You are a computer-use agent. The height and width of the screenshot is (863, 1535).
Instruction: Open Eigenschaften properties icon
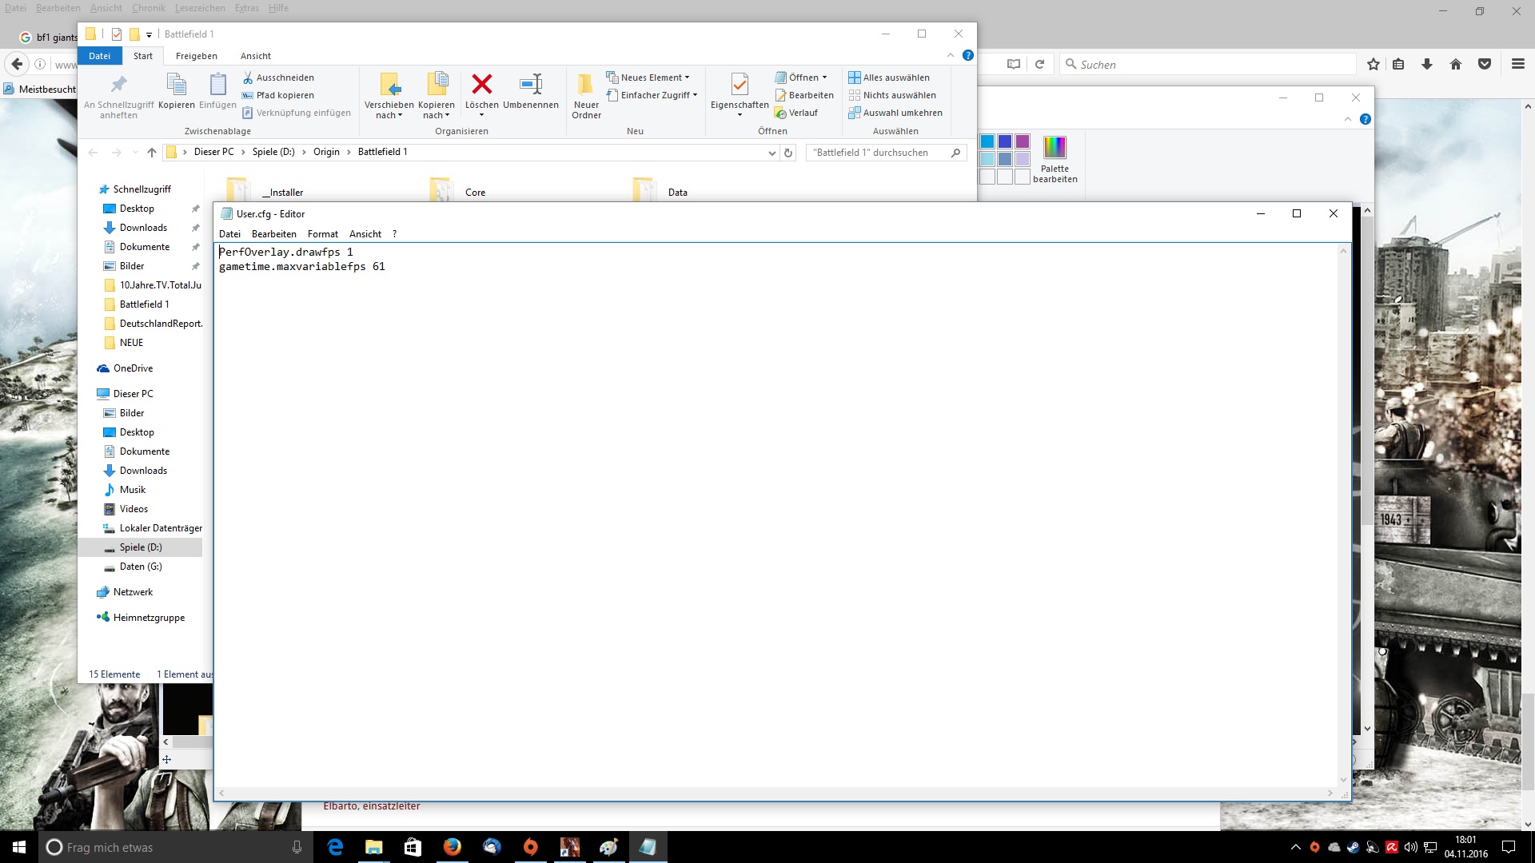[x=740, y=85]
